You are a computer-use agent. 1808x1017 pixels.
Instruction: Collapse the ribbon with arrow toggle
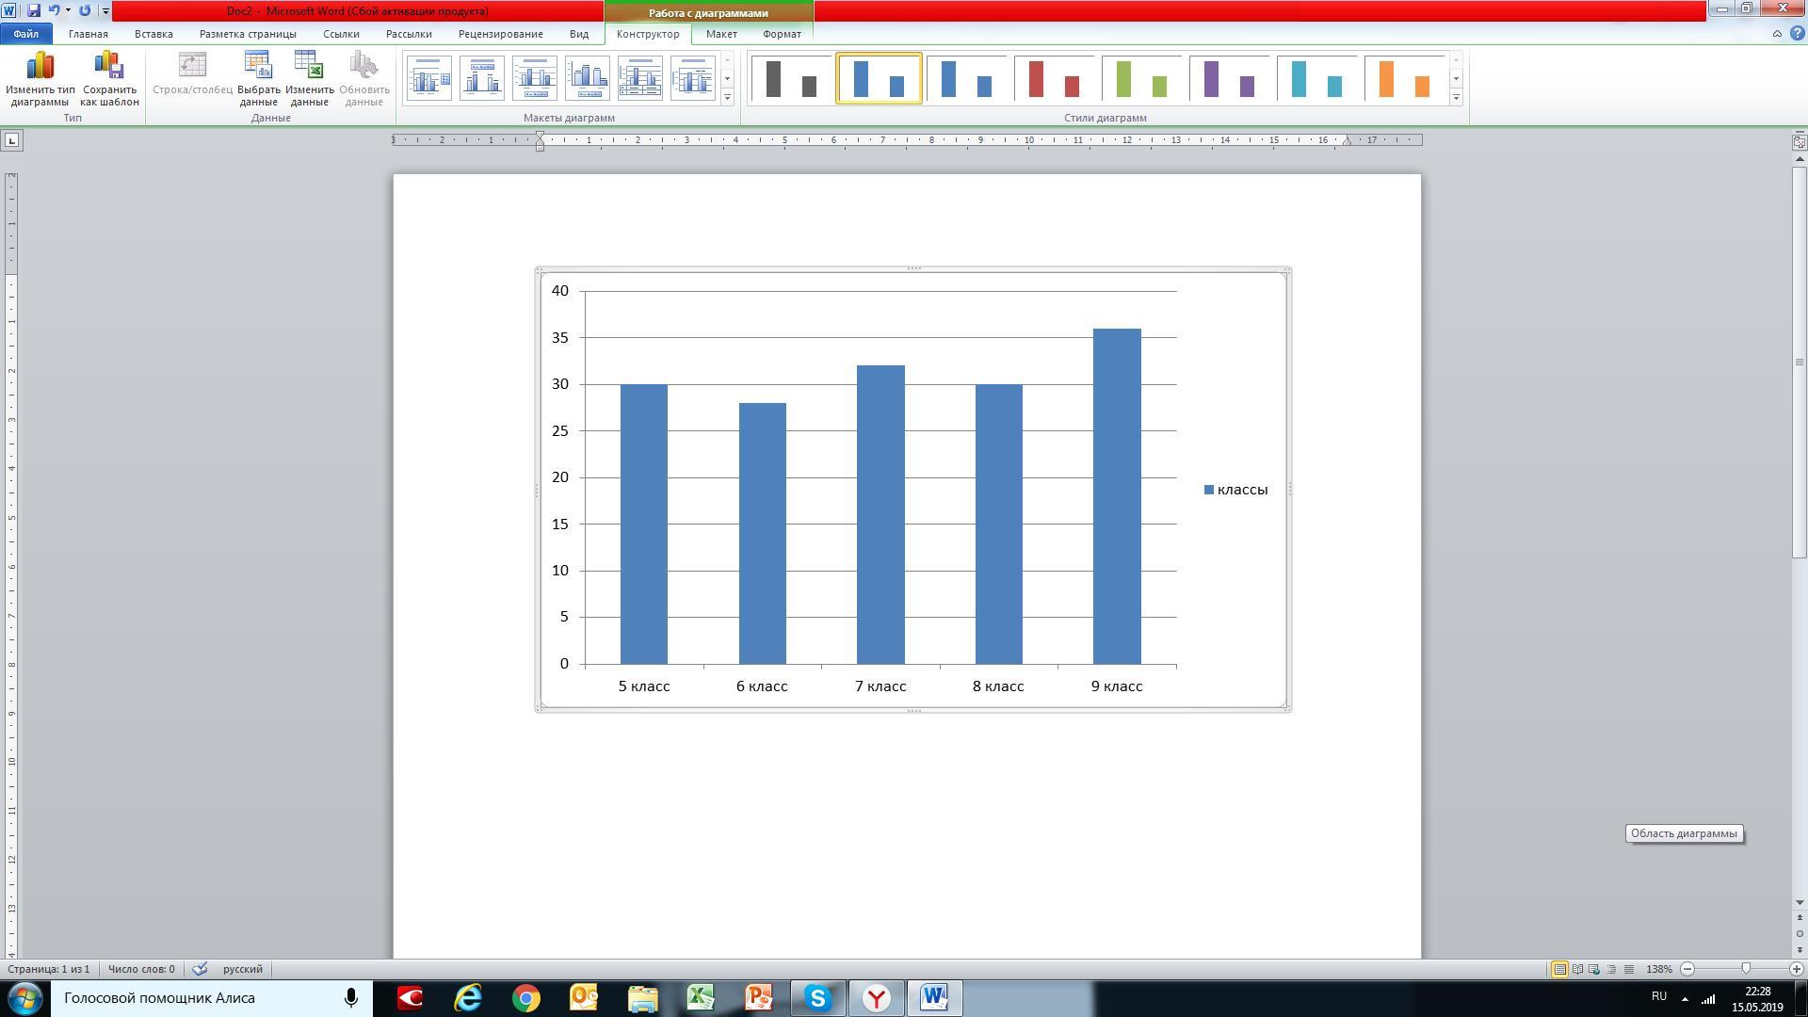click(x=1777, y=33)
